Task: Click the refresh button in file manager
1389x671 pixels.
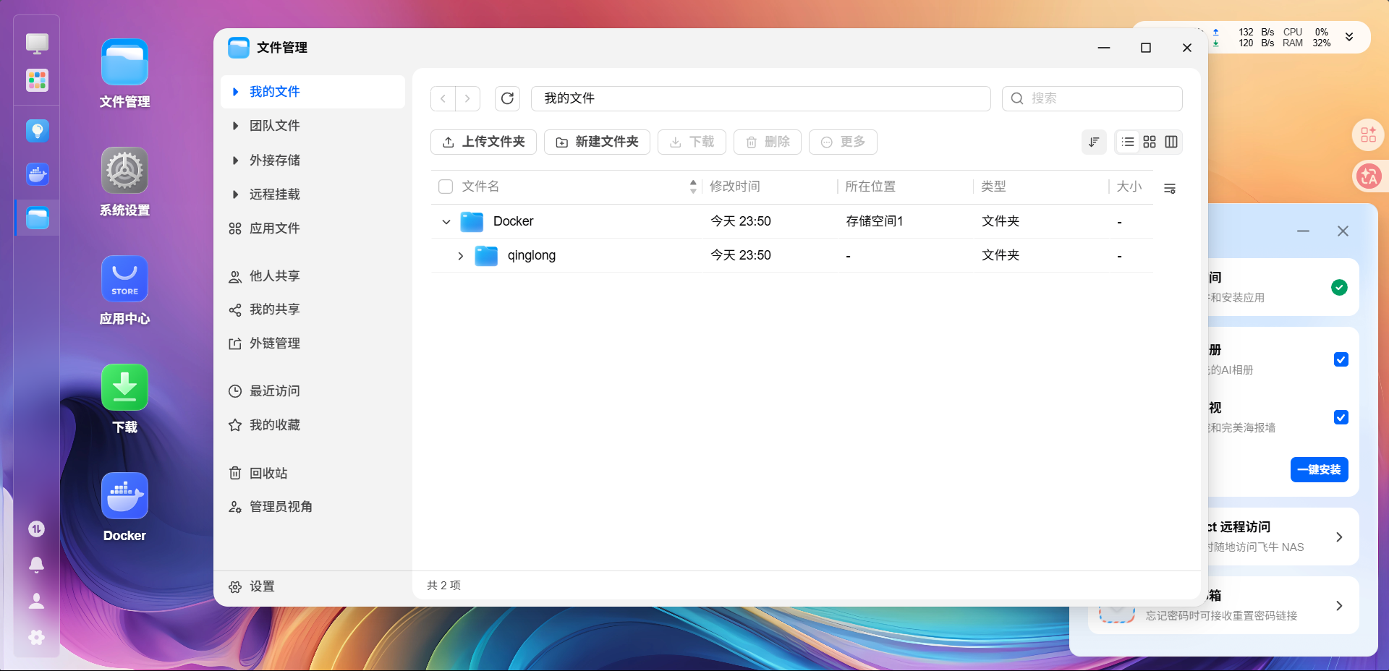Action: (x=507, y=98)
